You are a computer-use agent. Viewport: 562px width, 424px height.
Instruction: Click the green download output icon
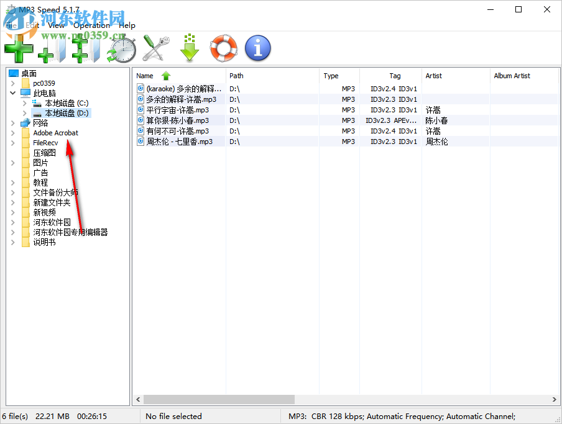pos(190,48)
